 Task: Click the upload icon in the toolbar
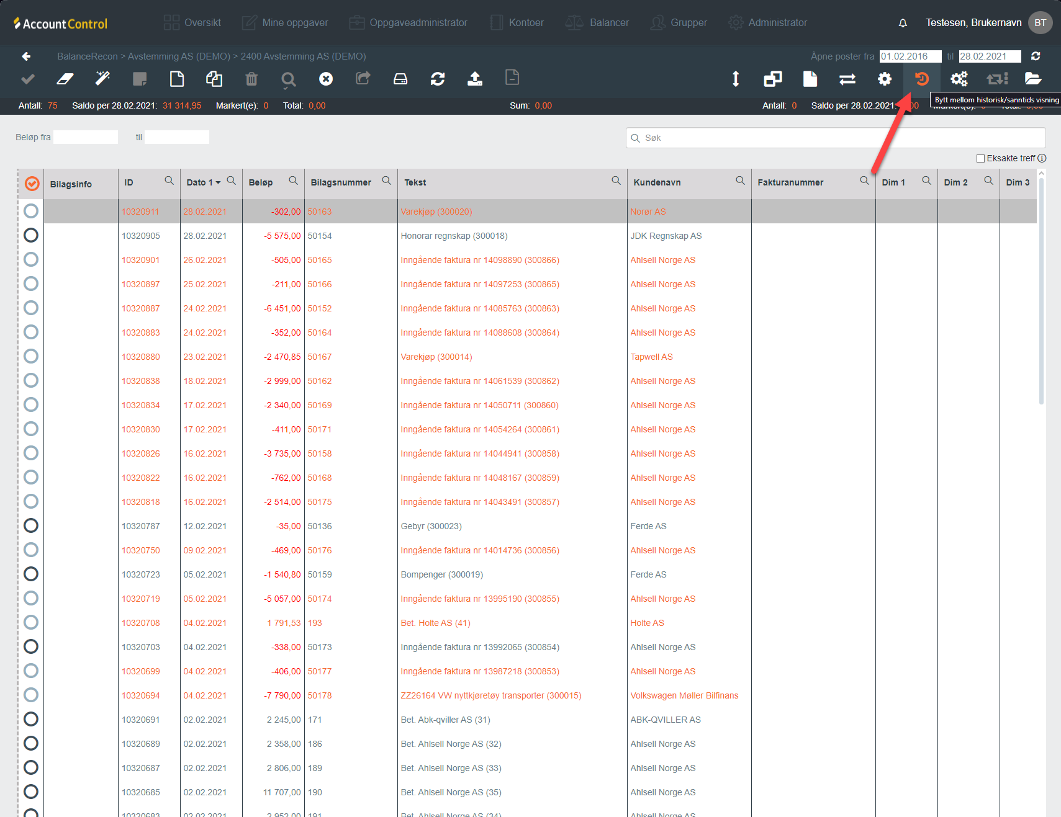pyautogui.click(x=475, y=79)
